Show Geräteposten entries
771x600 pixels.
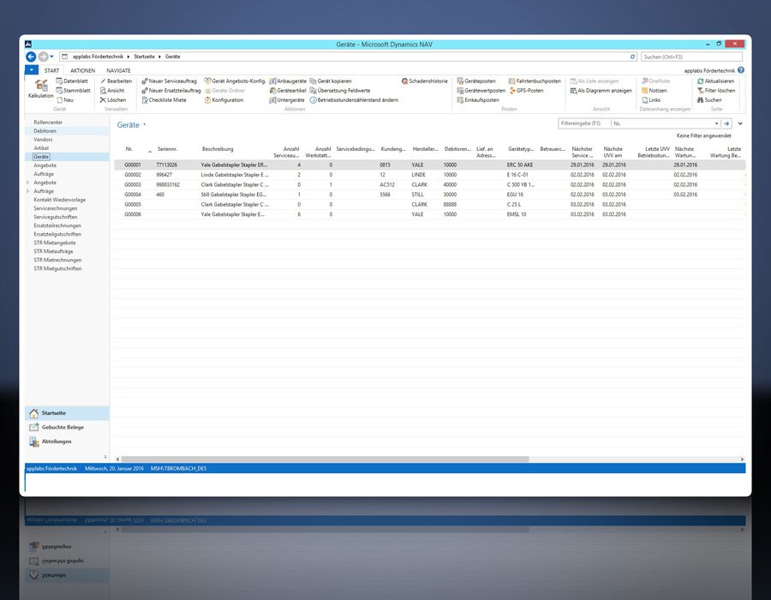476,81
